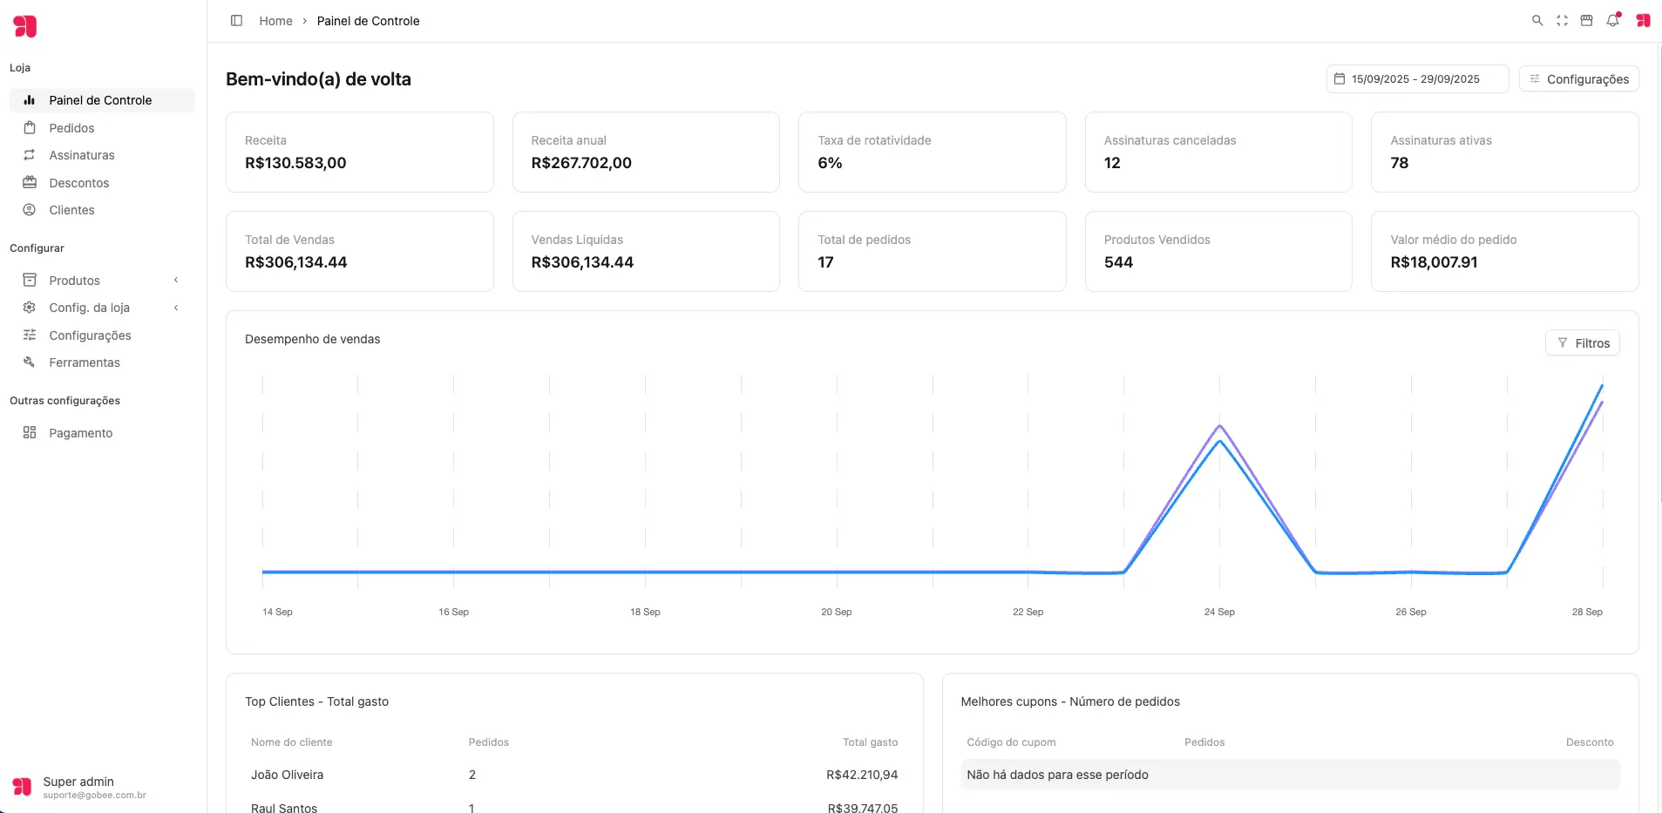Open the date range picker
Viewport: 1662px width, 813px height.
[1416, 79]
